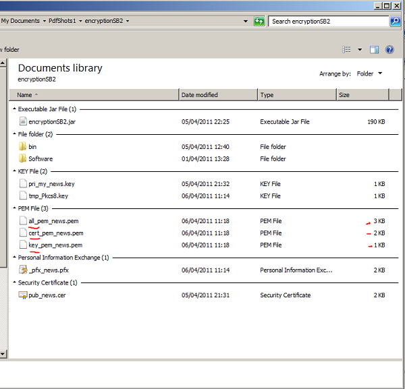Select file name all_pem_news.pem
Image resolution: width=405 pixels, height=389 pixels.
tap(53, 221)
